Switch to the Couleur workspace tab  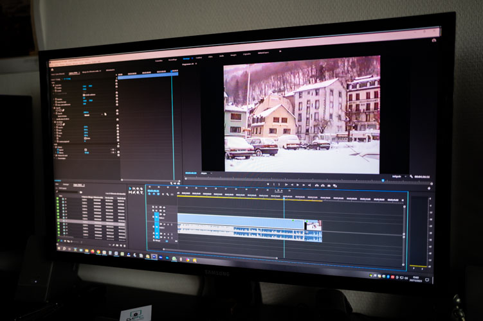tap(199, 58)
